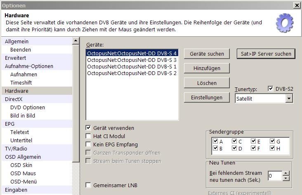The width and height of the screenshot is (302, 195).
Task: Increase the Neu Tunen seconds value
Action: coord(286,173)
